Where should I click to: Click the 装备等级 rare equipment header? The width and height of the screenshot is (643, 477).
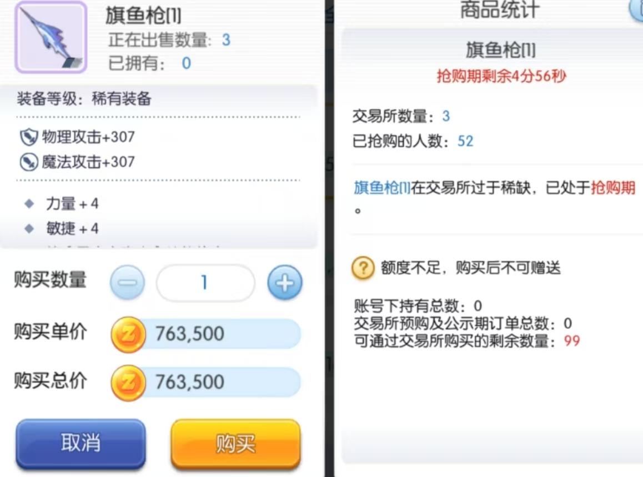[x=84, y=99]
